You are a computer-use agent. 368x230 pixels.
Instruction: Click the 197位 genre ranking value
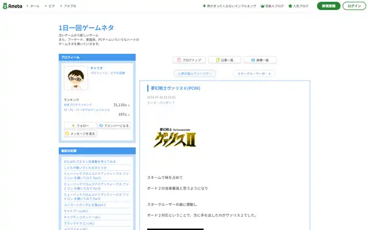coord(124,114)
